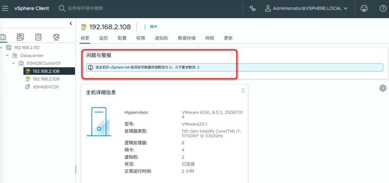389x183 pixels.
Task: Collapse the Datacenter tree node
Action: point(8,55)
